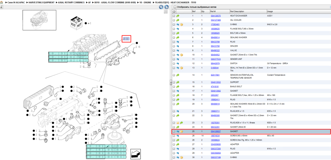The height and width of the screenshot is (160, 331).
Task: Click the green arrow for SEALING WASHER row 6
Action: click(x=178, y=38)
